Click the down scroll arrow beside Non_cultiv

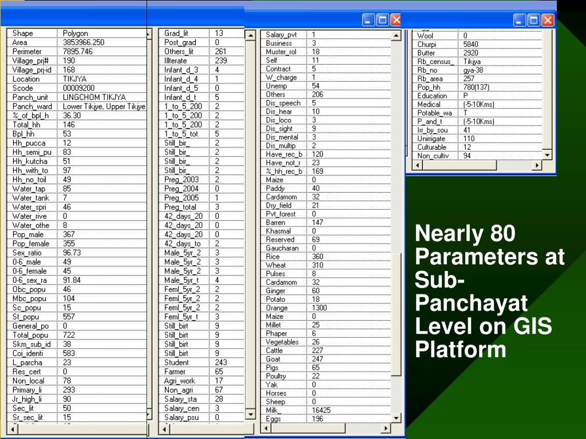(x=548, y=155)
